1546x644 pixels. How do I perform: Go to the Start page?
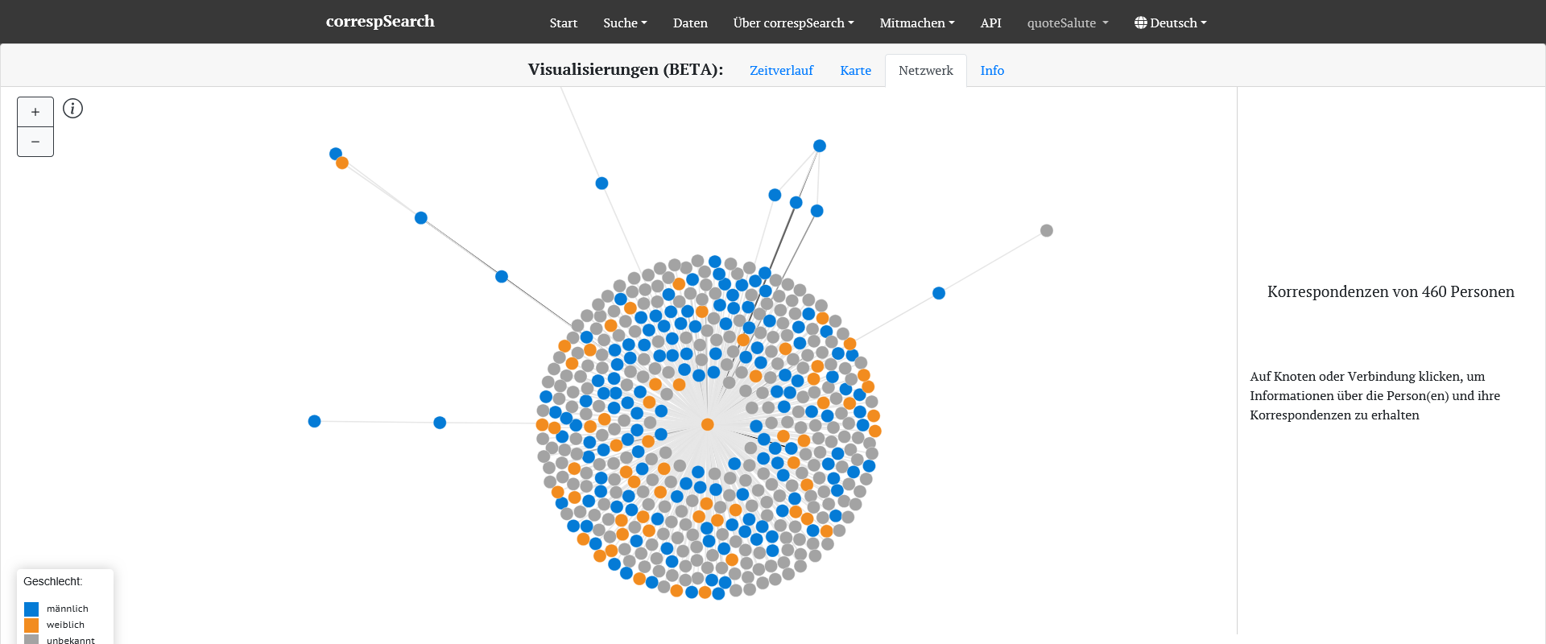(x=563, y=23)
